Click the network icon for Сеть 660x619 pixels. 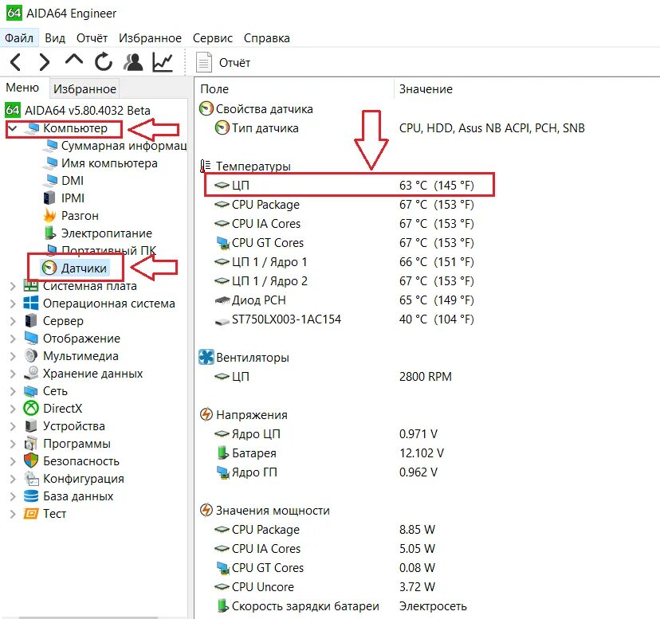click(31, 391)
